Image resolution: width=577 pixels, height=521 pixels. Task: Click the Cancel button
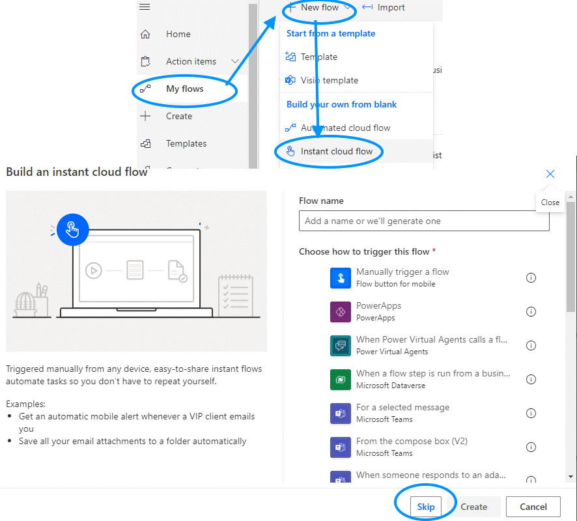point(533,507)
